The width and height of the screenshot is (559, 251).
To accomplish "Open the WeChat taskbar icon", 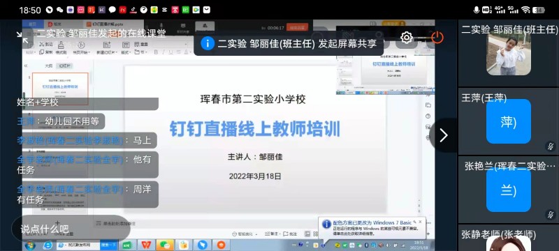I will (x=165, y=245).
